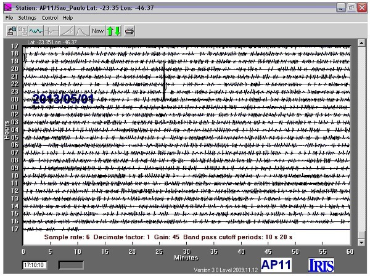Viewport: 370px width, 276px height.
Task: Click the 'Sample rate: 6' text
Action: click(67, 237)
